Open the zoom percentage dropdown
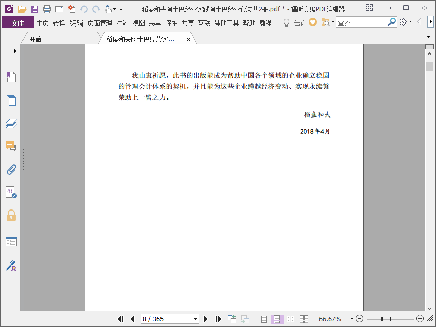 [352, 319]
